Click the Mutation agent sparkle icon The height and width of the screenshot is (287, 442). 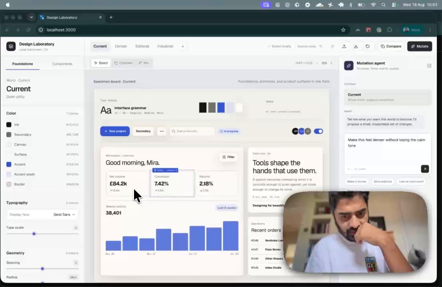(x=349, y=66)
